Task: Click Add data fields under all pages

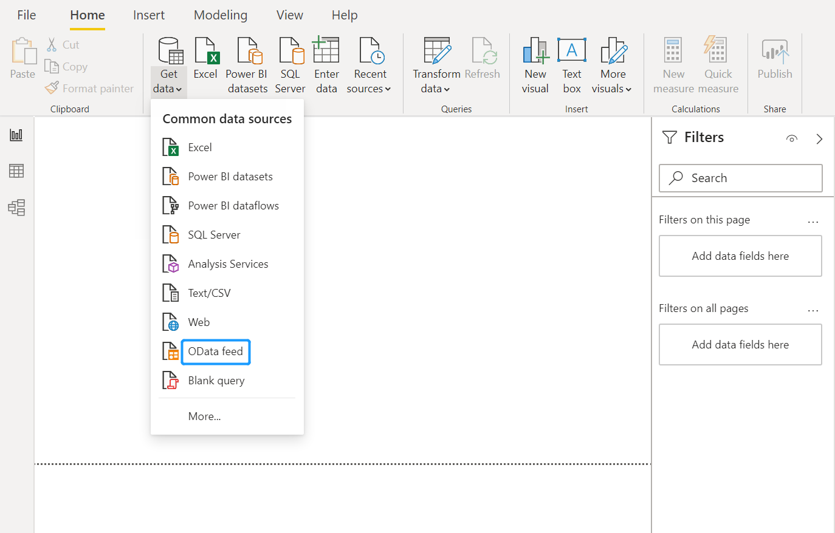Action: [x=740, y=345]
